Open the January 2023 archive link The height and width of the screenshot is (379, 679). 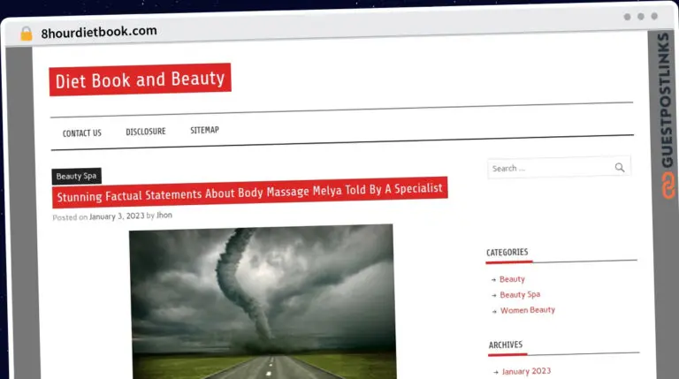526,371
